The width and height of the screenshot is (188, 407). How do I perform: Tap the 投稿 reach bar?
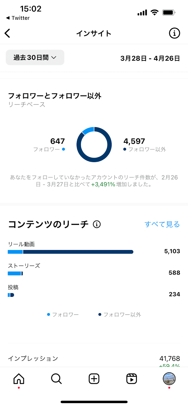click(11, 295)
